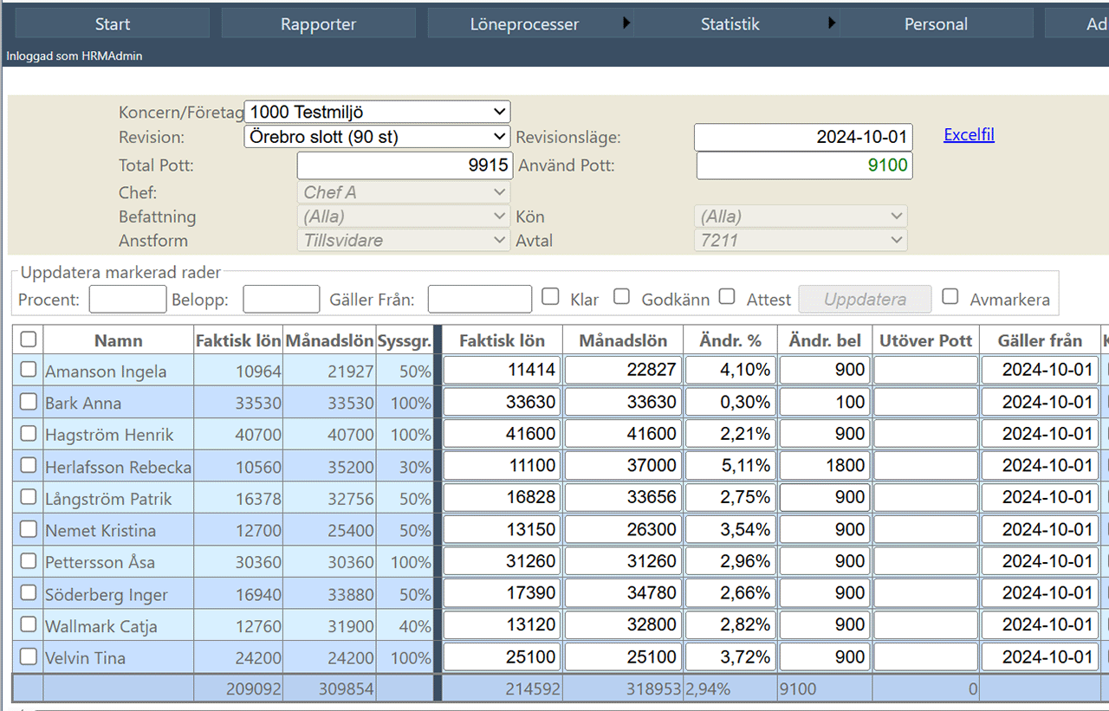Open the Rapporter menu
1109x711 pixels.
coord(318,23)
